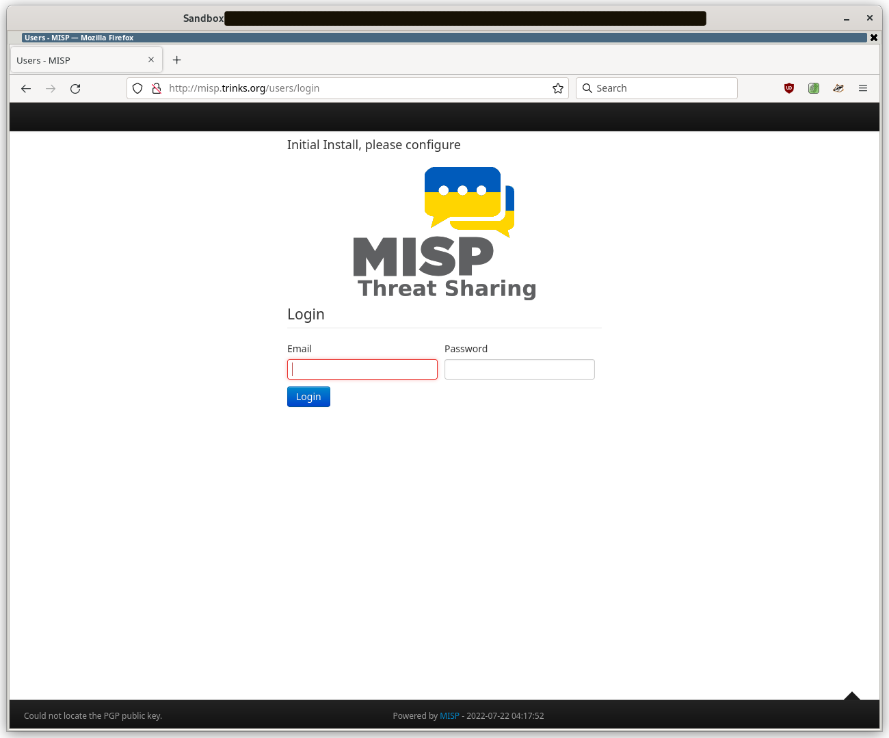This screenshot has height=738, width=889.
Task: Click into the Email field
Action: pos(362,369)
